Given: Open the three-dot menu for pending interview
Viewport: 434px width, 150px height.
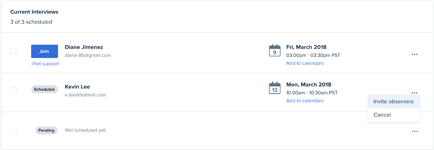Looking at the screenshot, I should [414, 132].
